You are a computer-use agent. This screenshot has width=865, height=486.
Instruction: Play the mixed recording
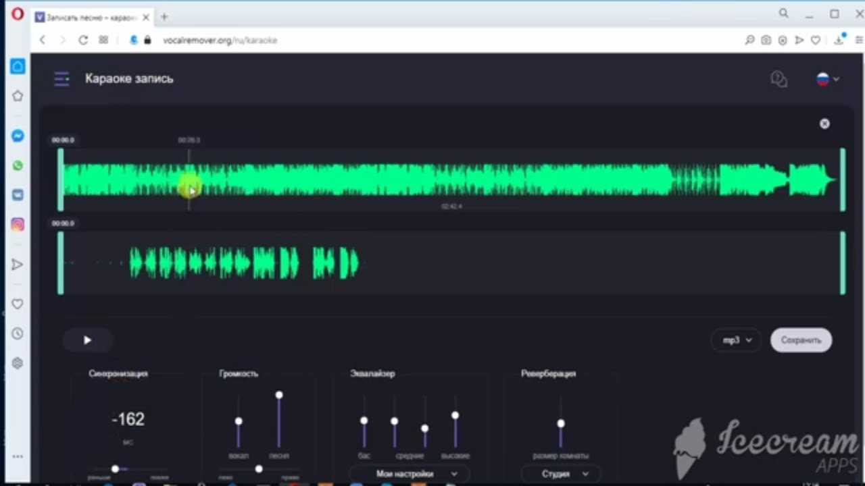coord(87,340)
